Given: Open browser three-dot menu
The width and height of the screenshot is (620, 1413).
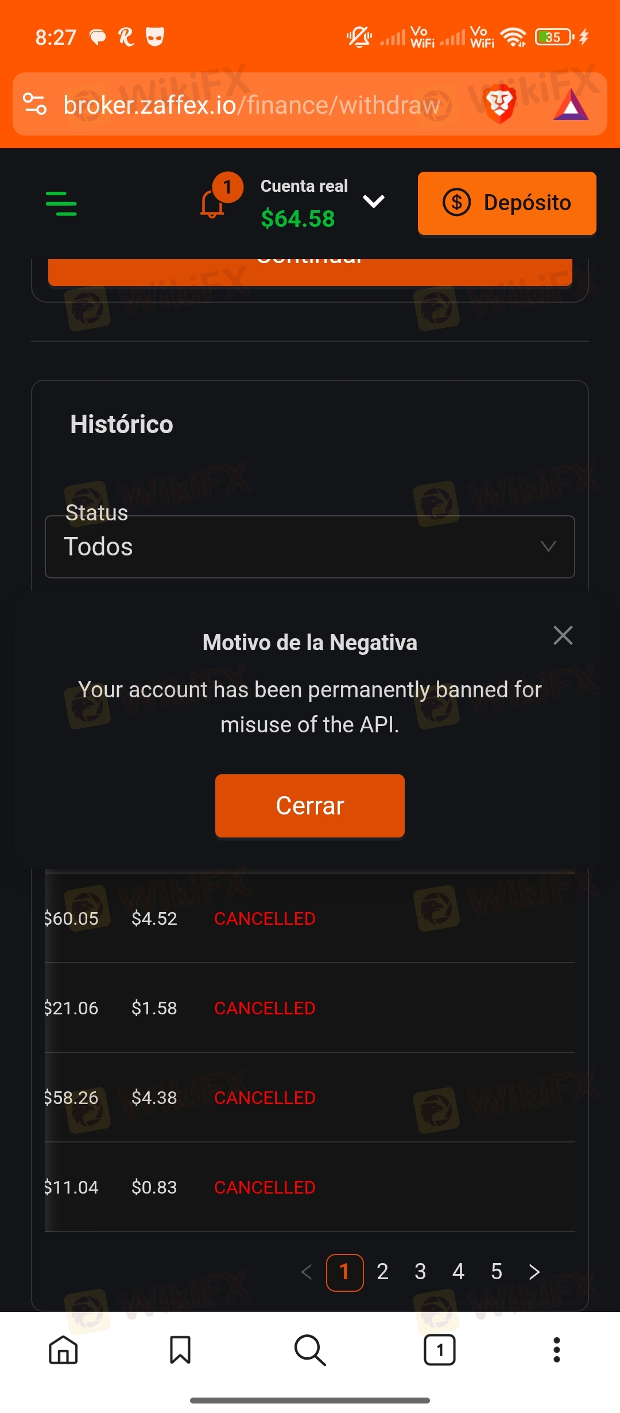Looking at the screenshot, I should (x=556, y=1349).
